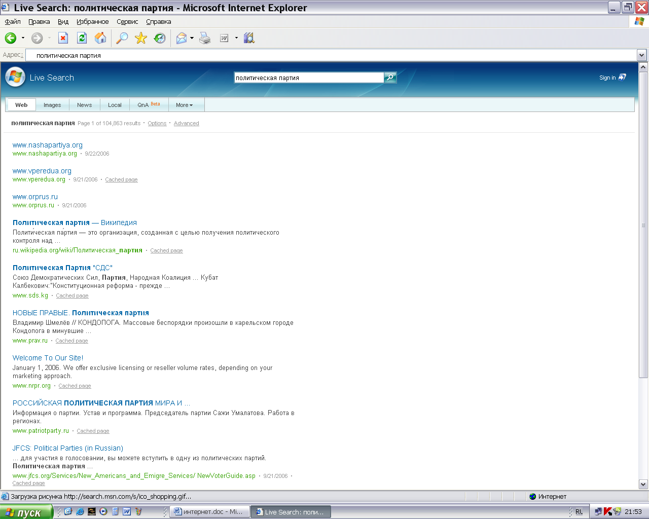The image size is (649, 519).
Task: Open Политическая Партия "СДС" result
Action: [62, 268]
